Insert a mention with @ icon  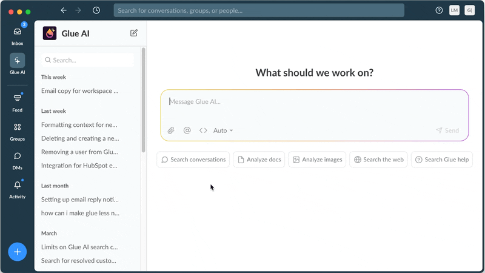point(187,130)
